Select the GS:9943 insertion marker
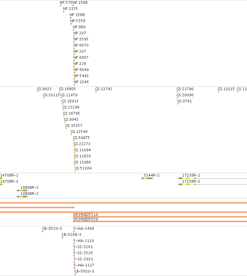This screenshot has height=276, width=247. click(65, 122)
